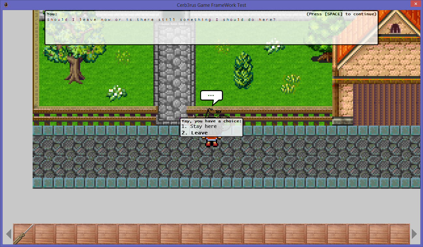Click an empty wooden hotbar slot near the middle
The image size is (423, 247).
point(211,234)
